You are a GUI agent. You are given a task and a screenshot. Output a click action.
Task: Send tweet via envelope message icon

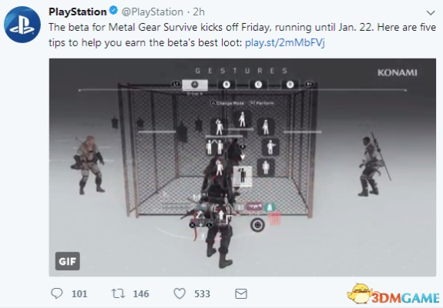[x=241, y=294]
